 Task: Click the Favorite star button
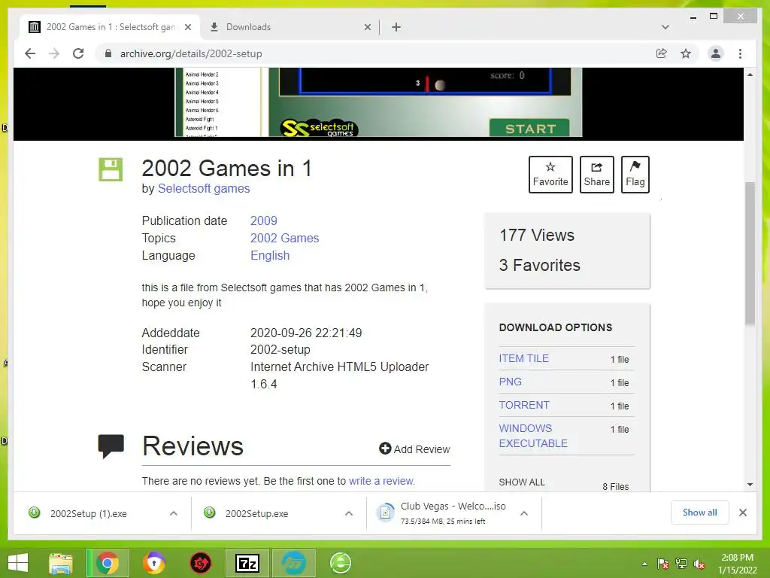click(550, 175)
